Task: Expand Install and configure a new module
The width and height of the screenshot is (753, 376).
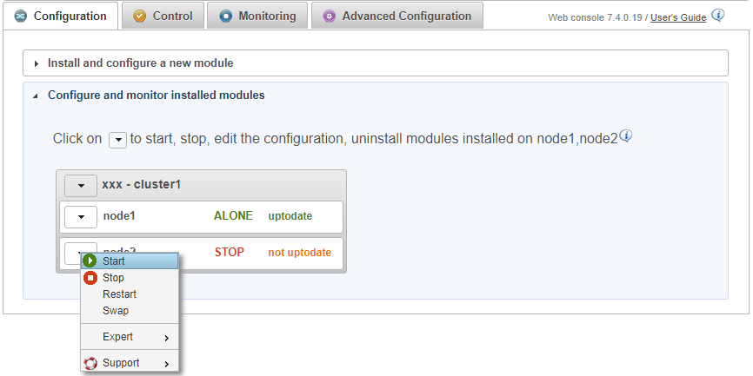Action: click(140, 63)
